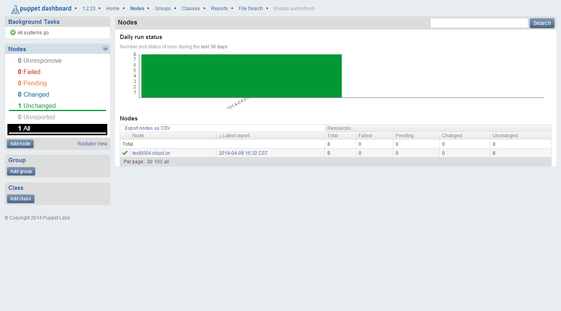Open the Groups menu item

(x=163, y=9)
